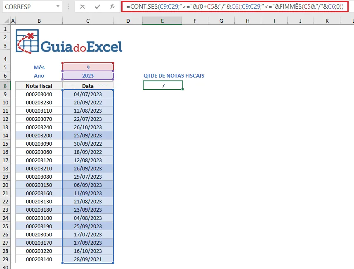Cancel formula entry with the X icon
354x269 pixels.
pos(83,7)
